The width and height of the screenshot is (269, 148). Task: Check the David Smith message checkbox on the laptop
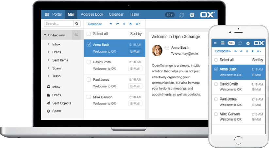click(x=89, y=62)
